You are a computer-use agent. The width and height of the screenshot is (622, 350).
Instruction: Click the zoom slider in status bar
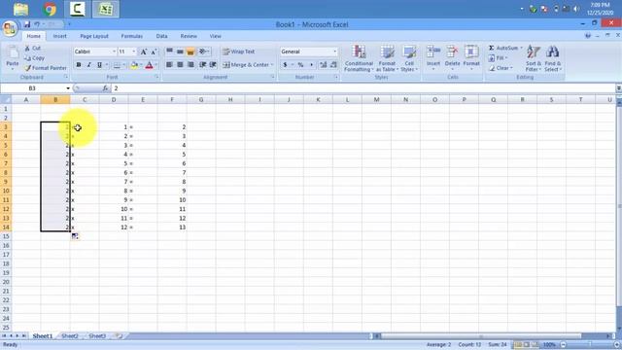click(590, 345)
